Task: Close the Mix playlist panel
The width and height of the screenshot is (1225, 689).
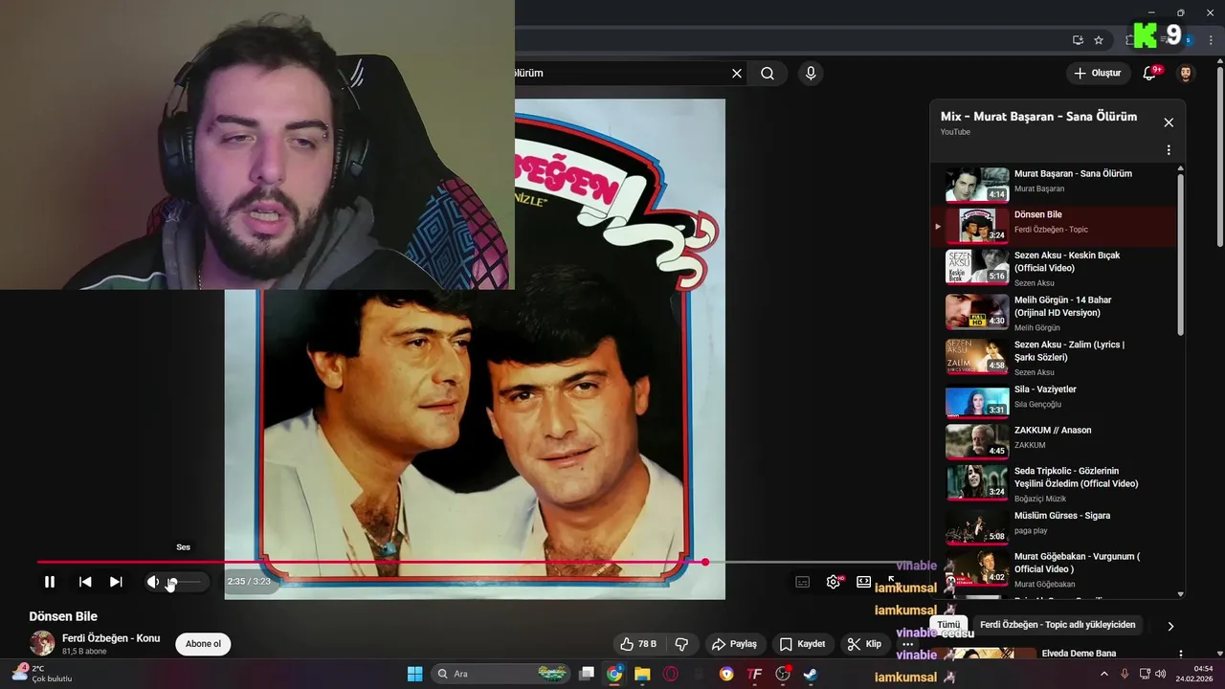Action: [1169, 122]
